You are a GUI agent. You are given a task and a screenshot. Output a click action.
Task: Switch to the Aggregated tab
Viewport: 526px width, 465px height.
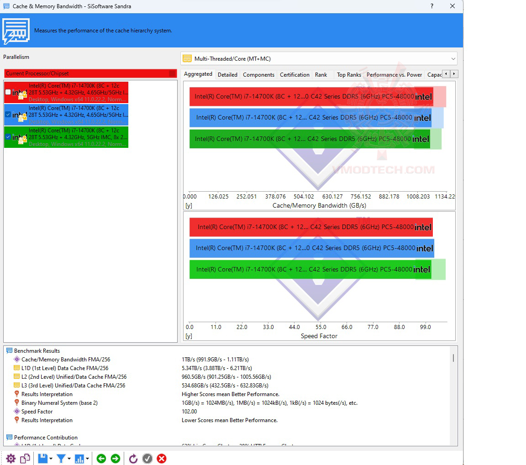(x=198, y=74)
